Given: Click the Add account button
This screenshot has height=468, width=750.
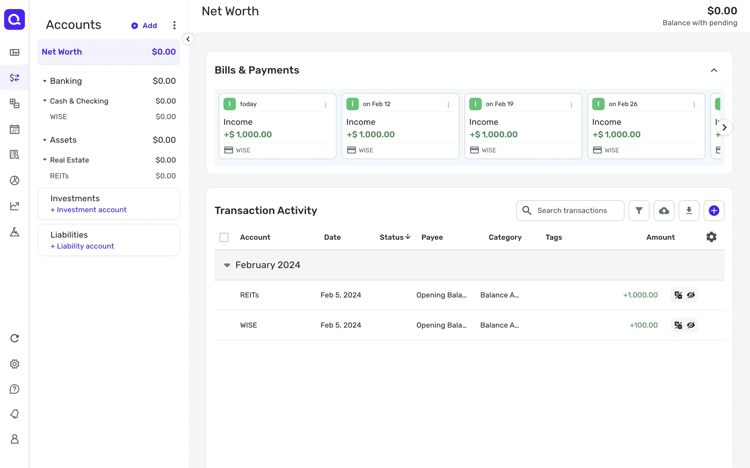Looking at the screenshot, I should 144,26.
